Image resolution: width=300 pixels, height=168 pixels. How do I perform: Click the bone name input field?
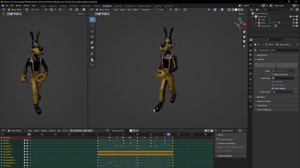pos(278,50)
